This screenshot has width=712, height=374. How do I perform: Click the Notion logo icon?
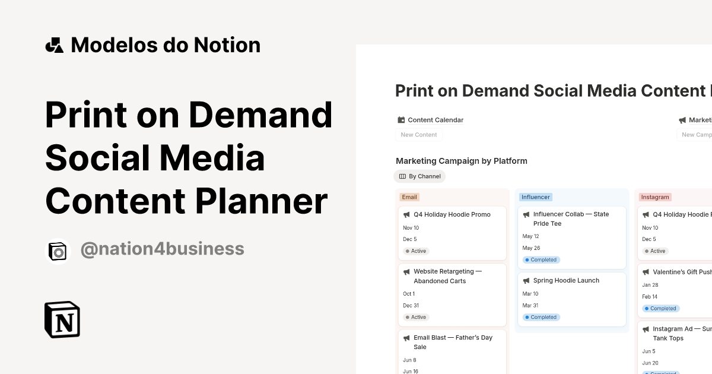click(62, 320)
